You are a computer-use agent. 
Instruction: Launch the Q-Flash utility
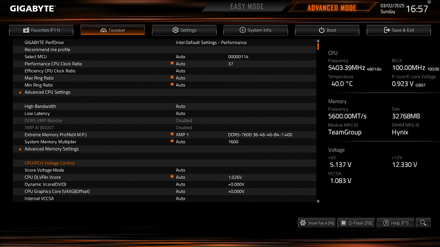point(357,223)
